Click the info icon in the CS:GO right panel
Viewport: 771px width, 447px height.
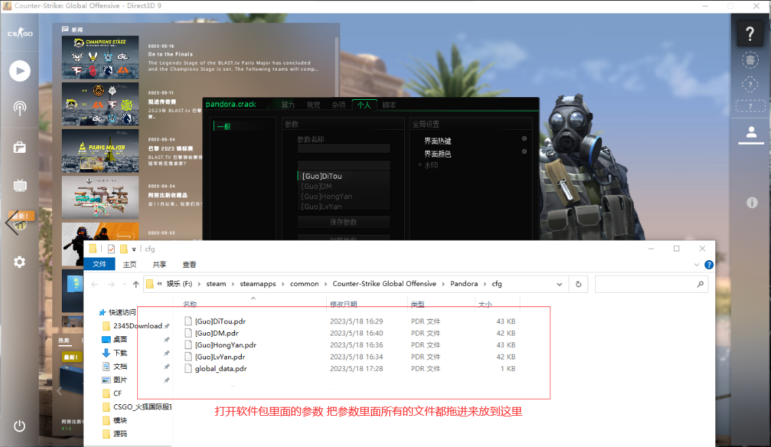752,202
